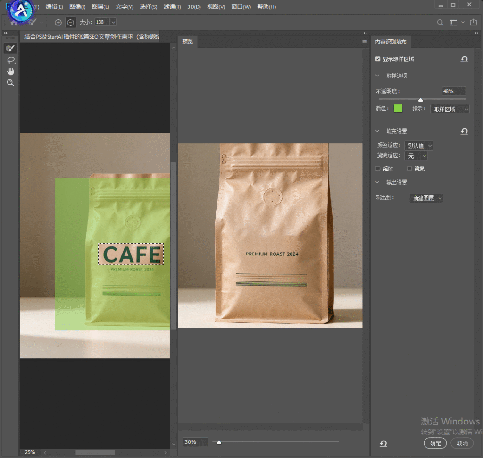This screenshot has height=458, width=483.
Task: Click the 取消 button
Action: (x=462, y=443)
